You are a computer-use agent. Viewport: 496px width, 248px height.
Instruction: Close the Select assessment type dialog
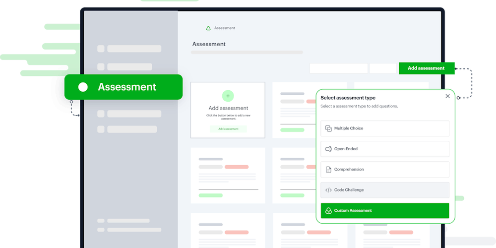click(x=447, y=96)
